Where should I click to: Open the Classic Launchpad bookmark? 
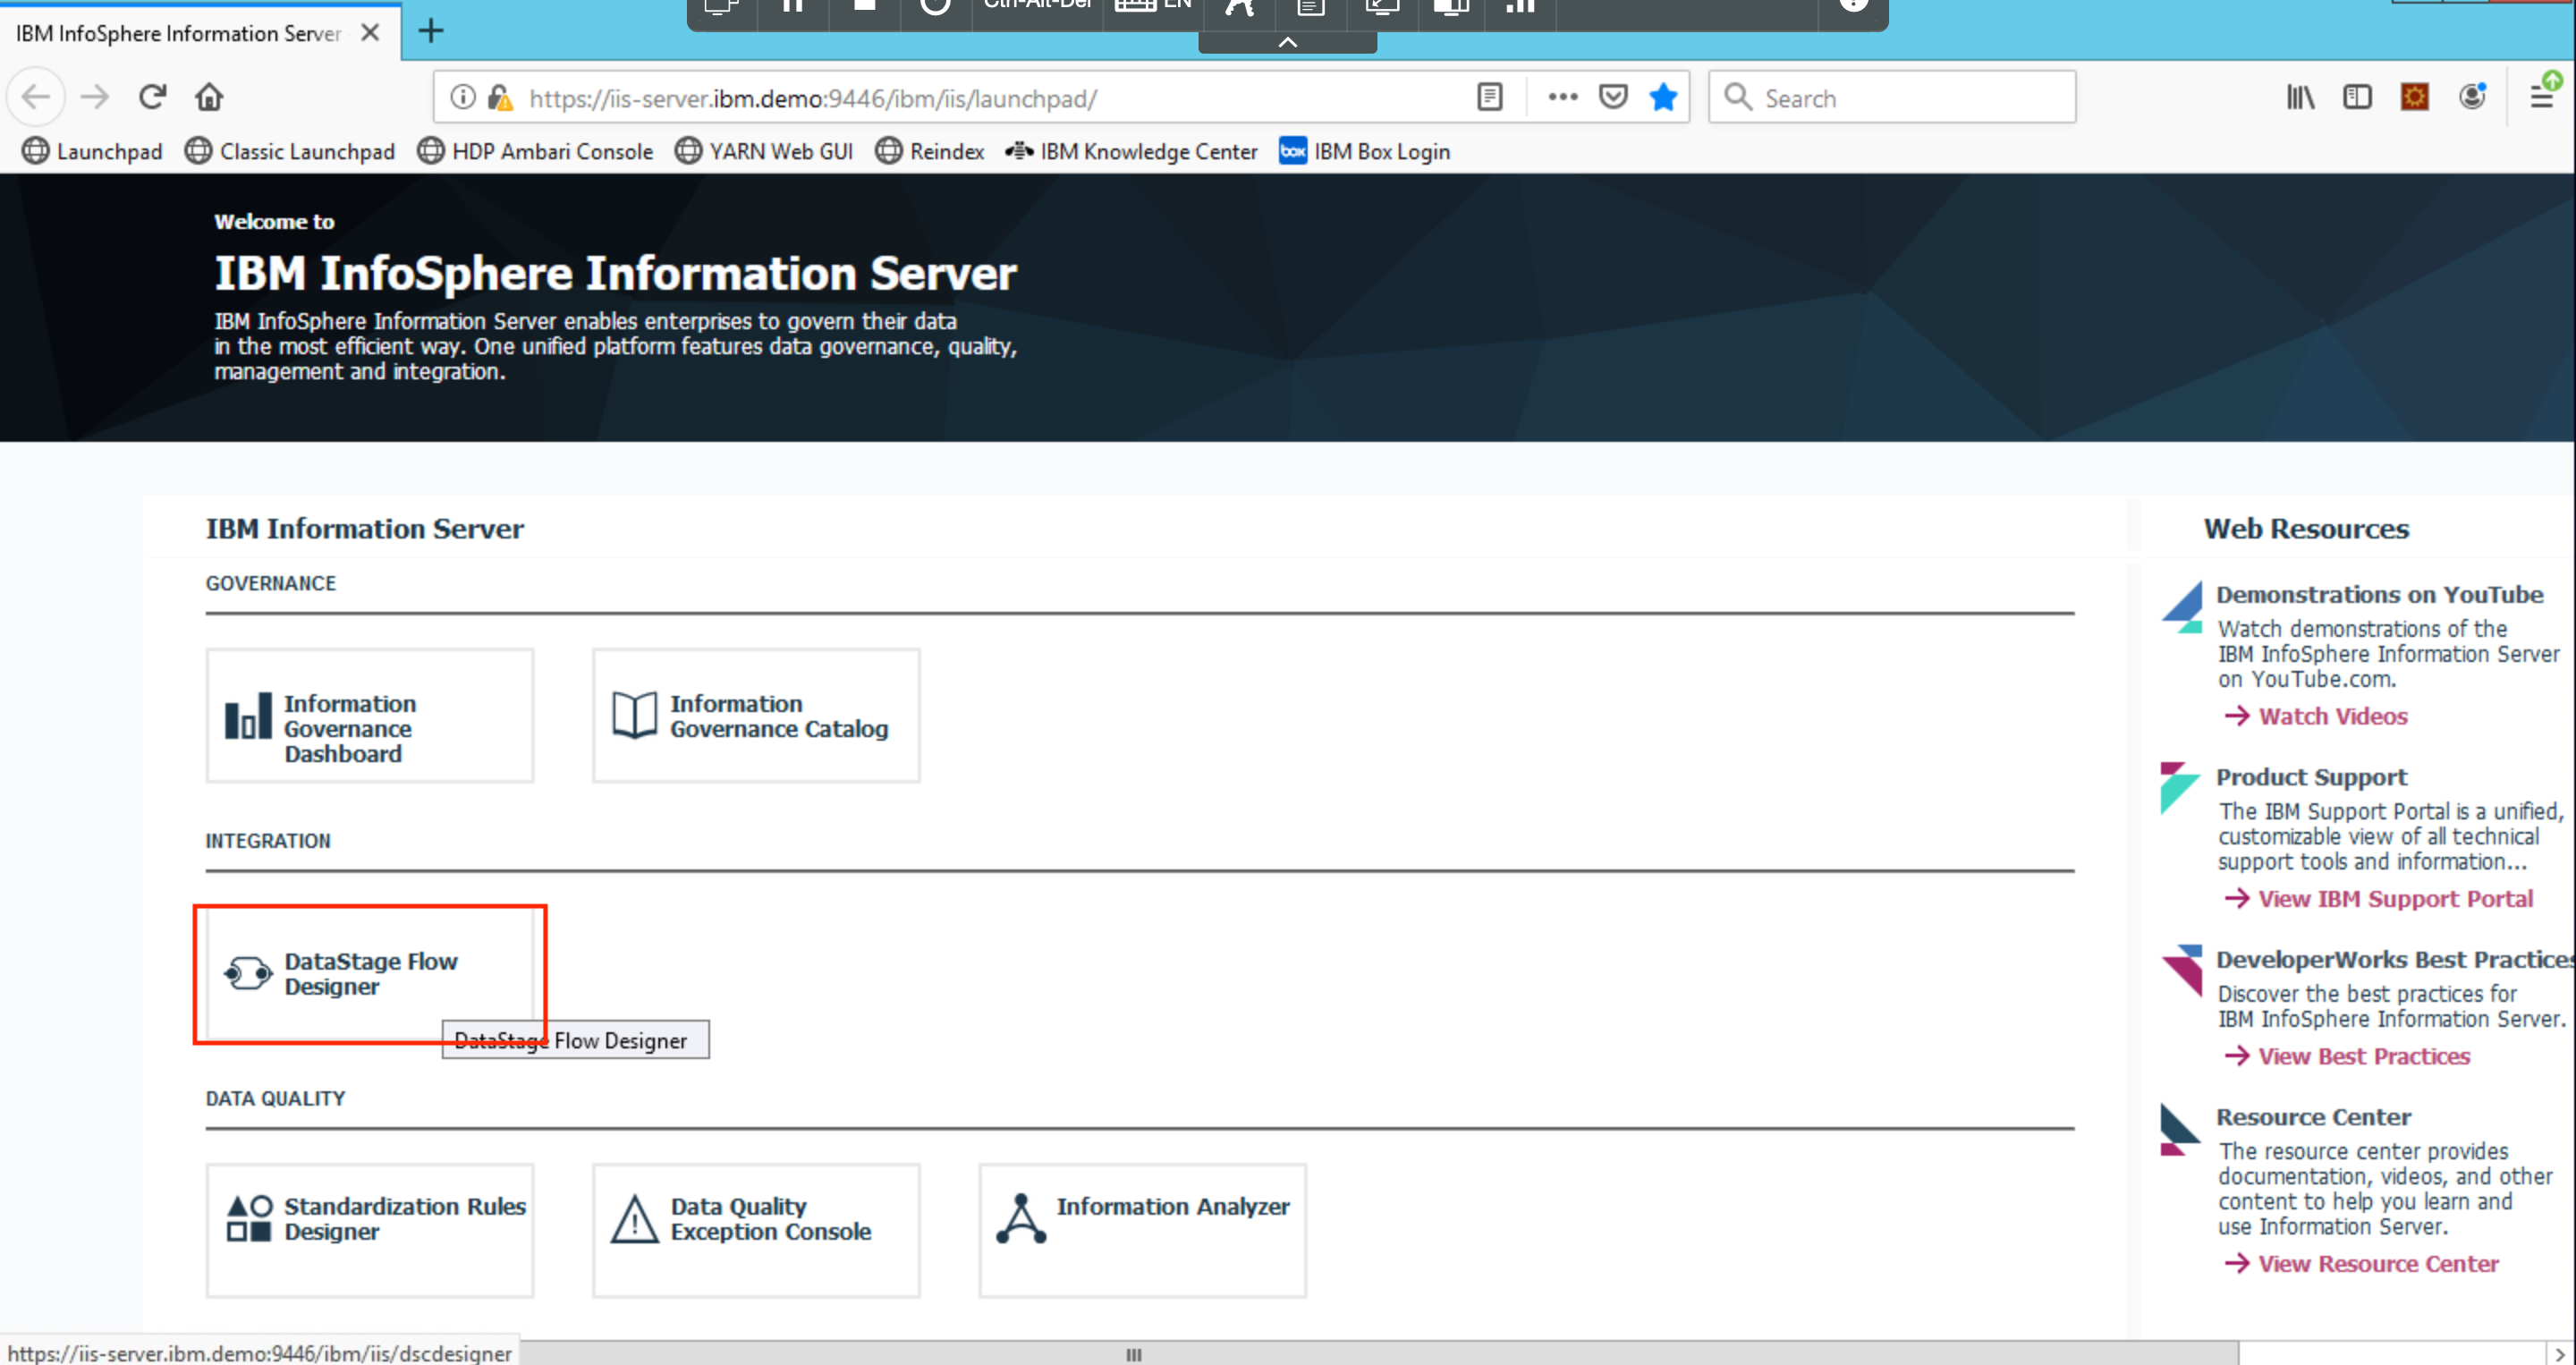290,151
